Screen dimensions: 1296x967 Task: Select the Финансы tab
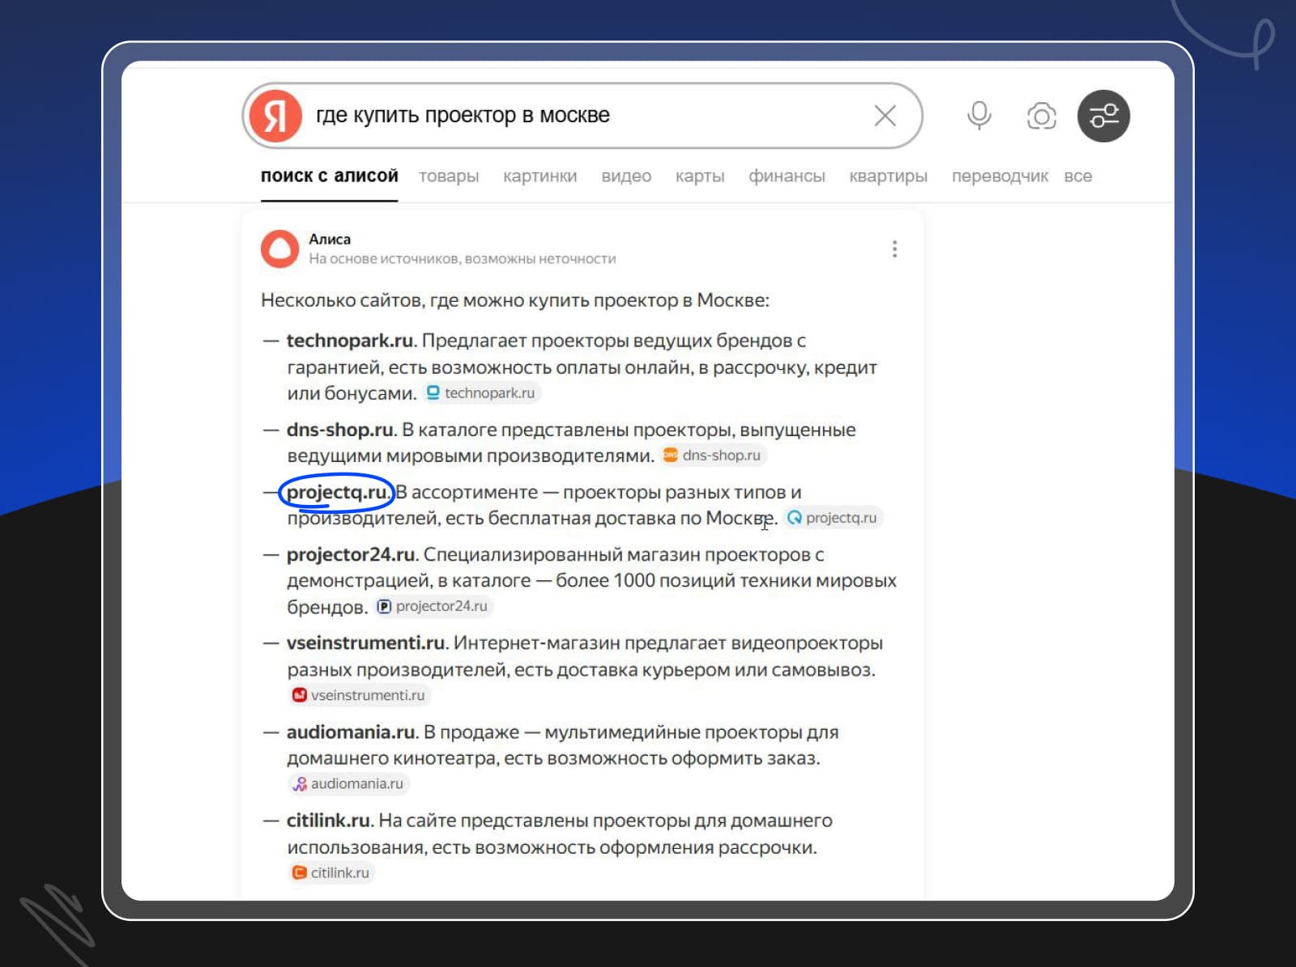787,176
